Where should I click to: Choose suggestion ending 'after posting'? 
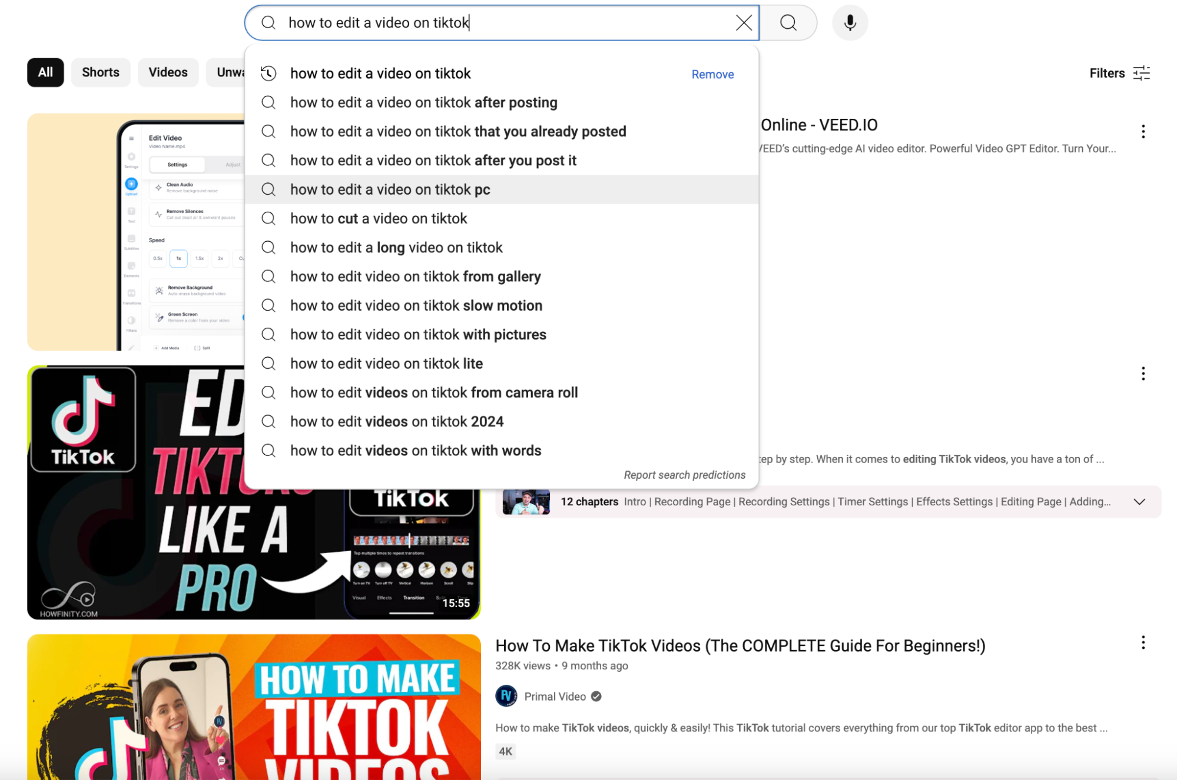[x=501, y=102]
